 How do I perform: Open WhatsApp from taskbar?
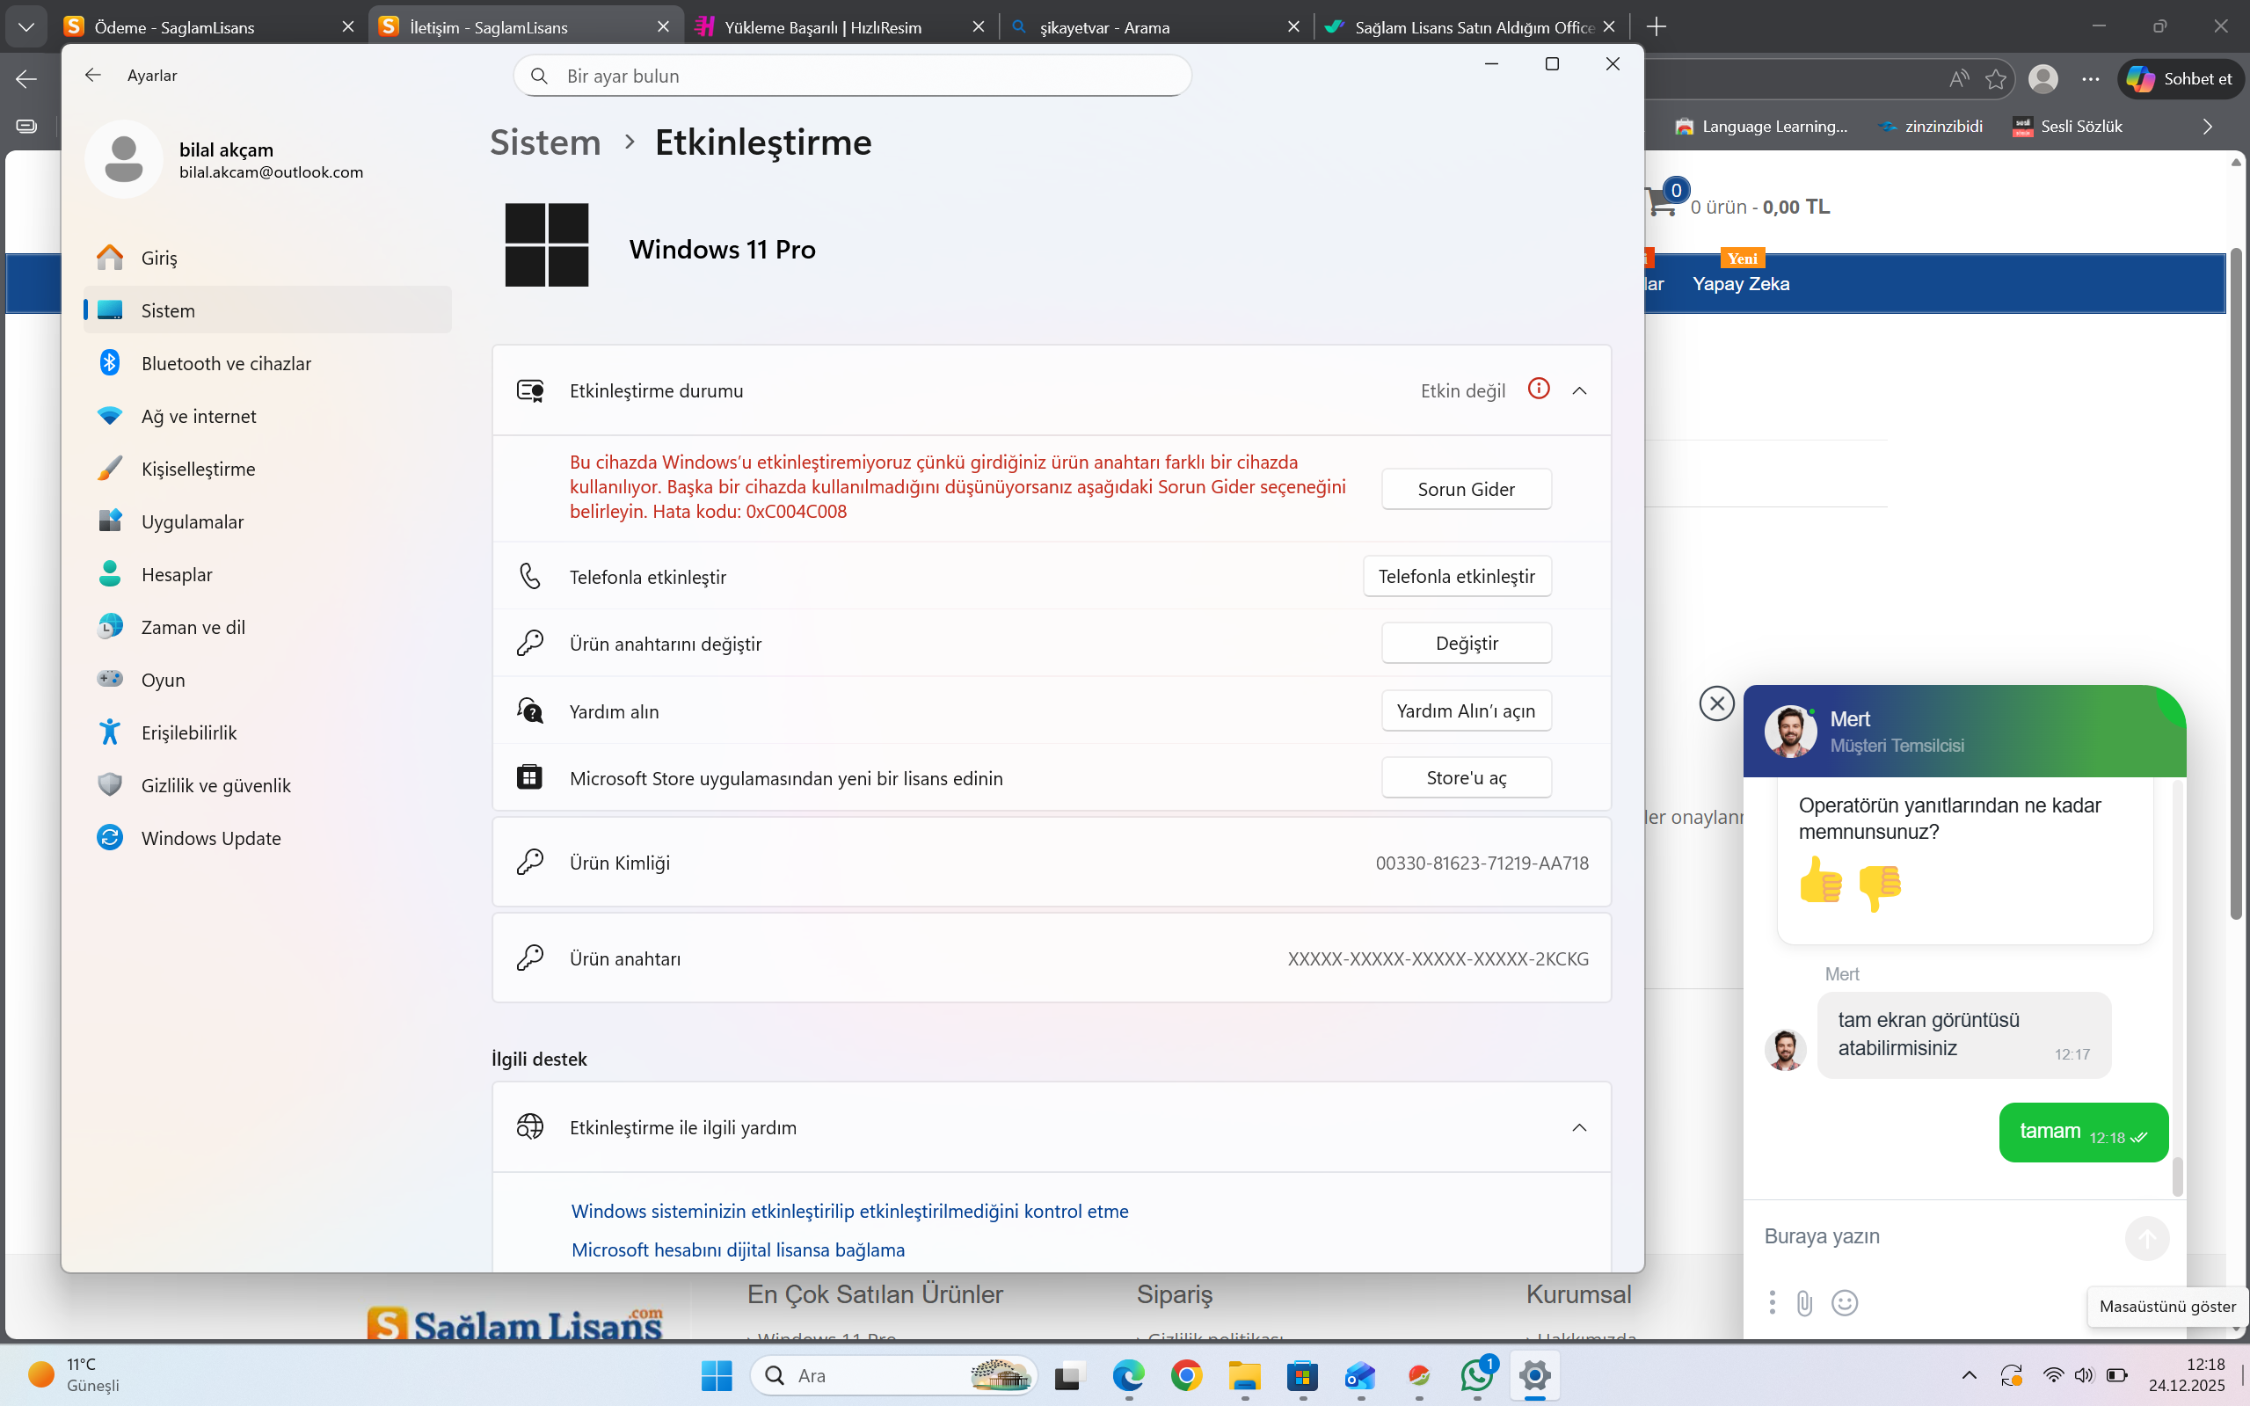[1477, 1375]
